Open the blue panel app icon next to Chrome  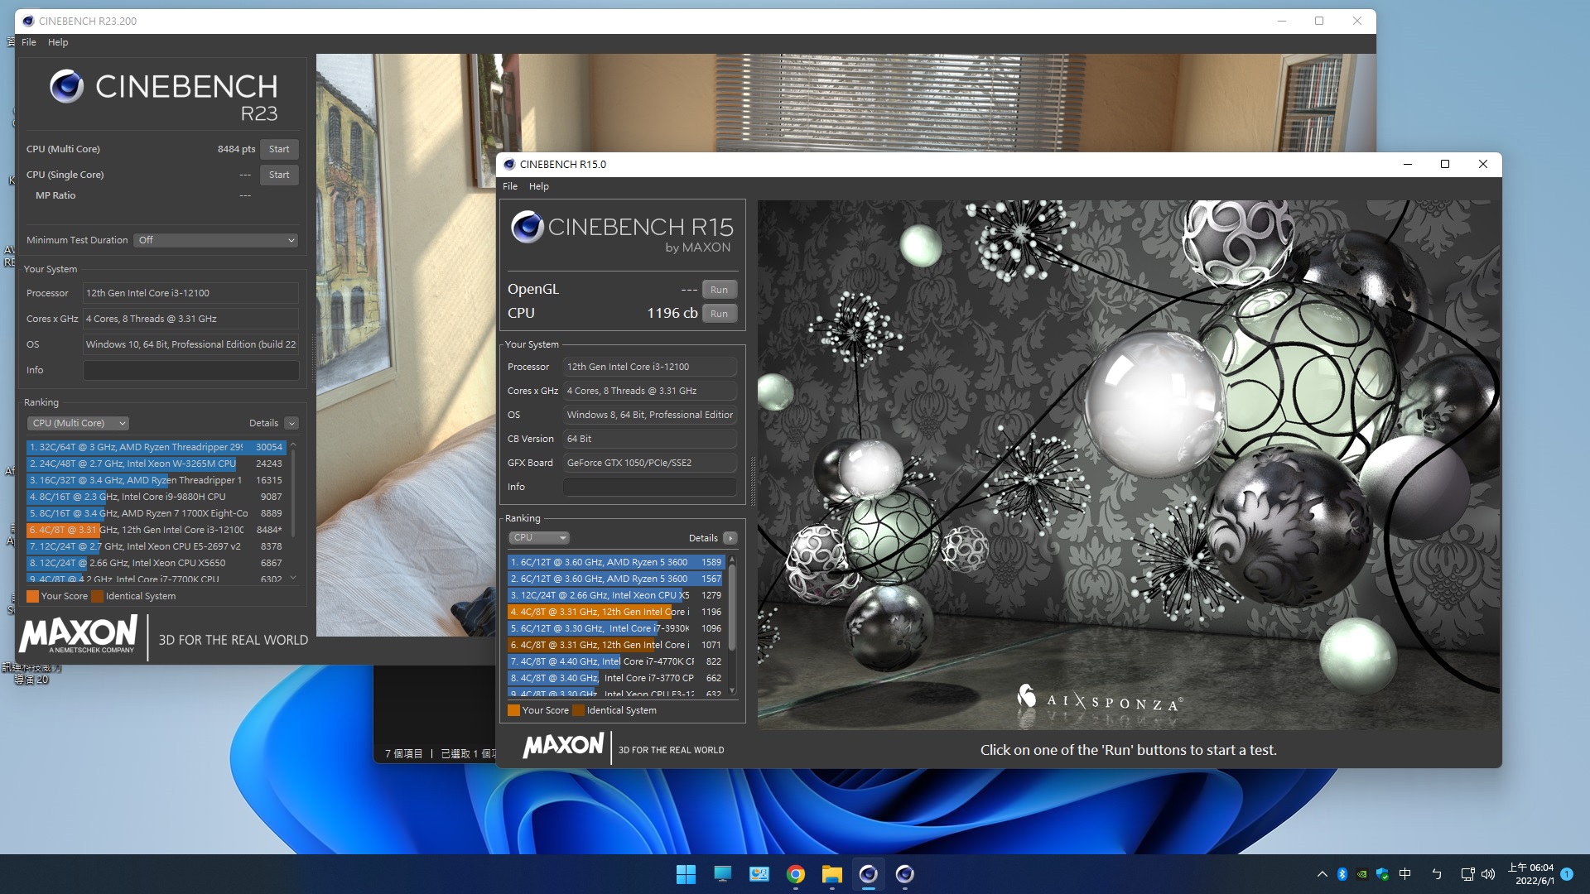(x=759, y=874)
